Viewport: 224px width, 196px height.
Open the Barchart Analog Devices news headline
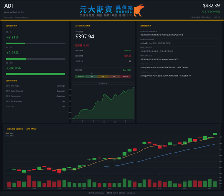click(x=155, y=43)
